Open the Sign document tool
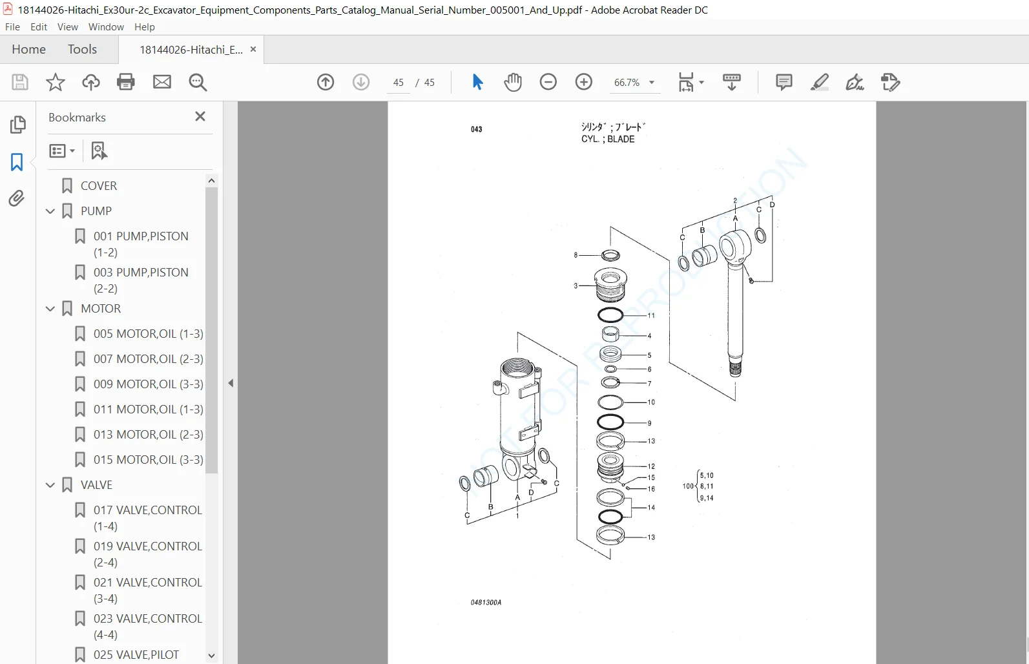Screen dimensions: 1029x664 tap(855, 82)
